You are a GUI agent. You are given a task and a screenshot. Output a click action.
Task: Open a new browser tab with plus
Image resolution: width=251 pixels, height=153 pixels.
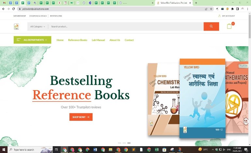tap(196, 3)
